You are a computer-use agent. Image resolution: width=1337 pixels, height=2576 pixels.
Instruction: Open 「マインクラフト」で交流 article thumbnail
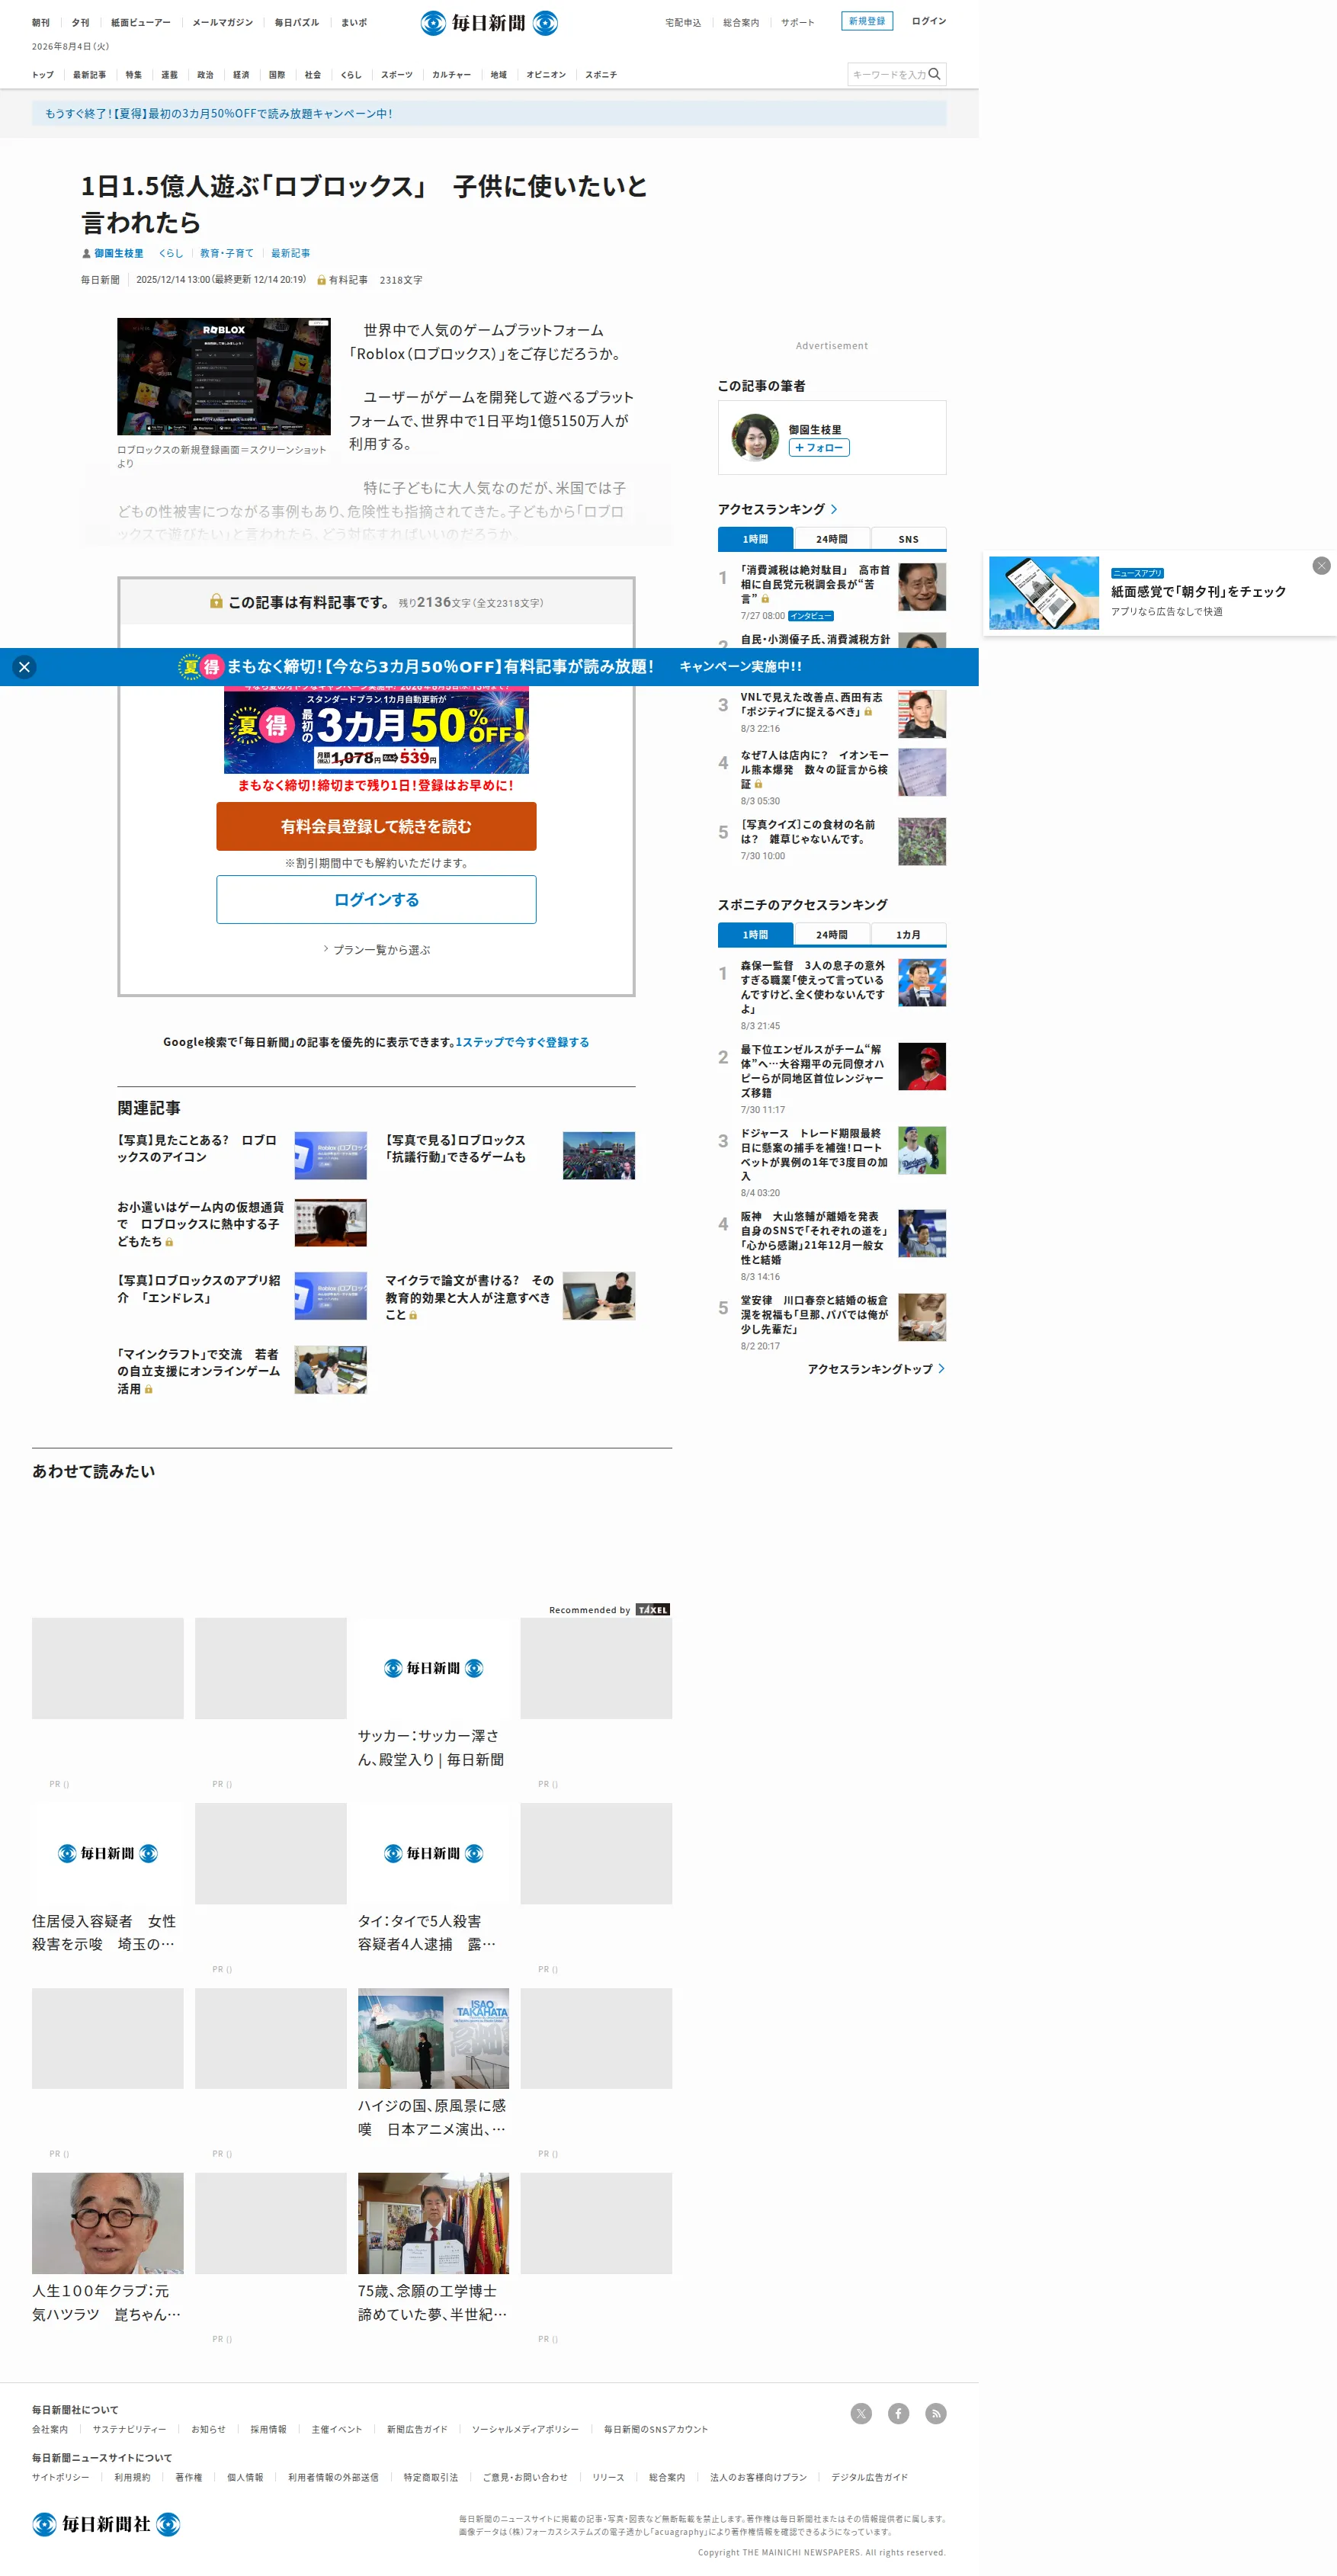coord(331,1370)
